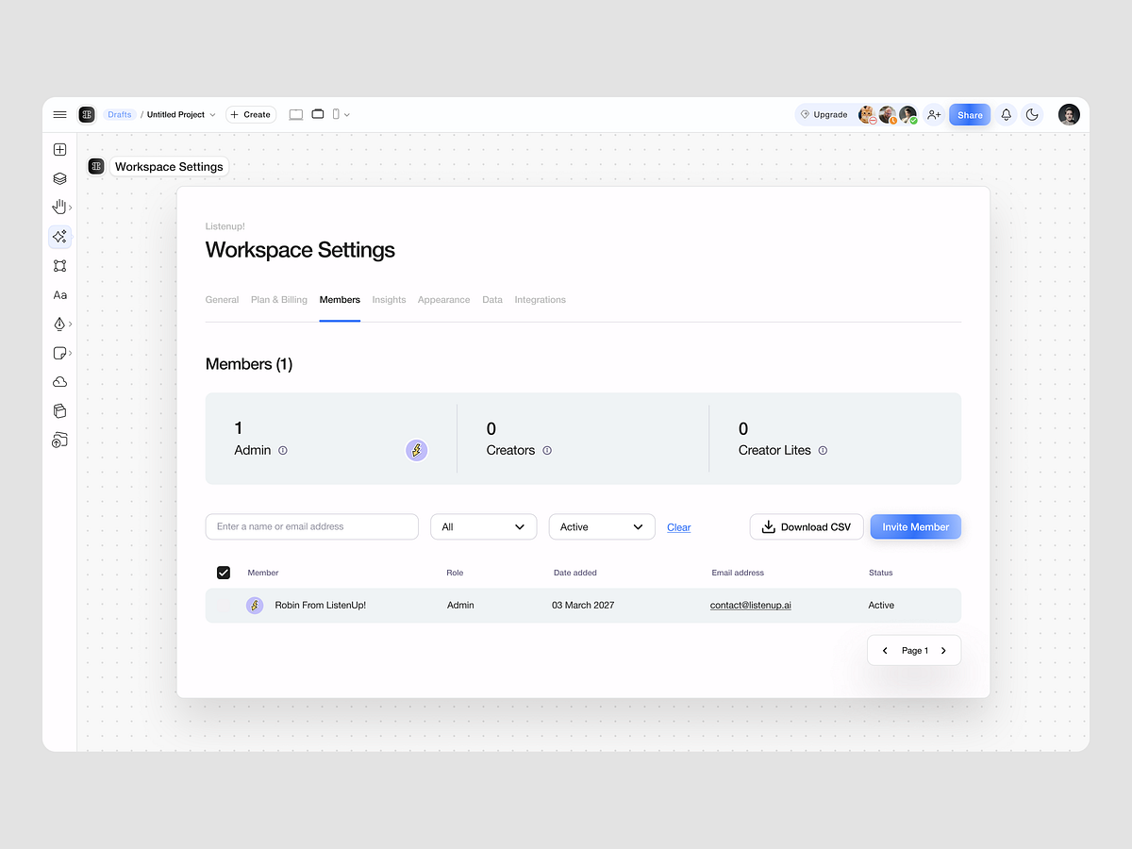This screenshot has height=849, width=1132.
Task: Click the info icon next to Creator Lites
Action: click(x=823, y=451)
